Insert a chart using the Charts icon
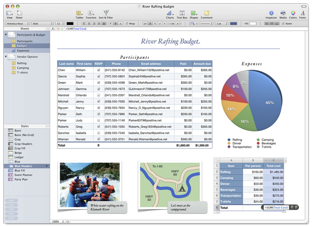The image size is (312, 227). point(170,14)
